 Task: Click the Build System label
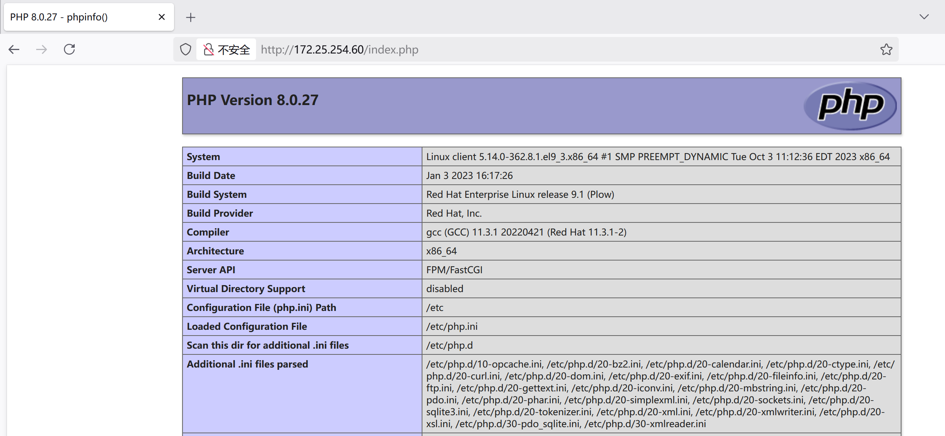tap(217, 194)
